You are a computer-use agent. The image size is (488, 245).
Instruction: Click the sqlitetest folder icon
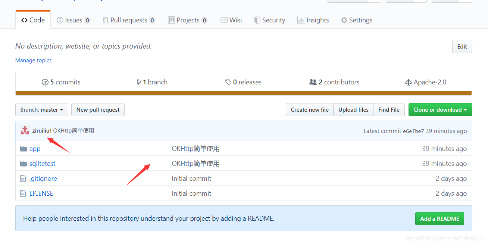[x=24, y=164]
